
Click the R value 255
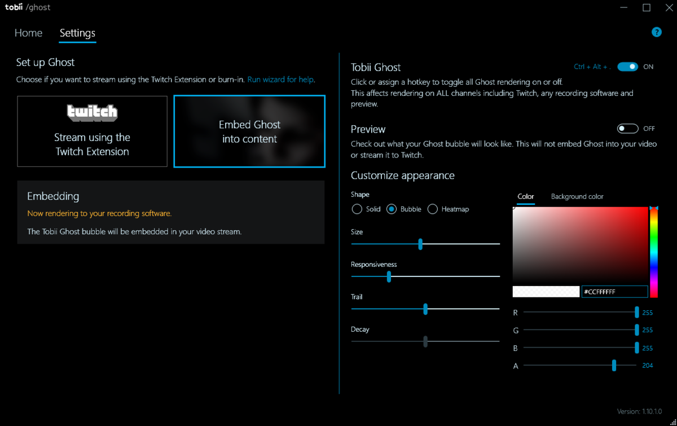point(648,313)
